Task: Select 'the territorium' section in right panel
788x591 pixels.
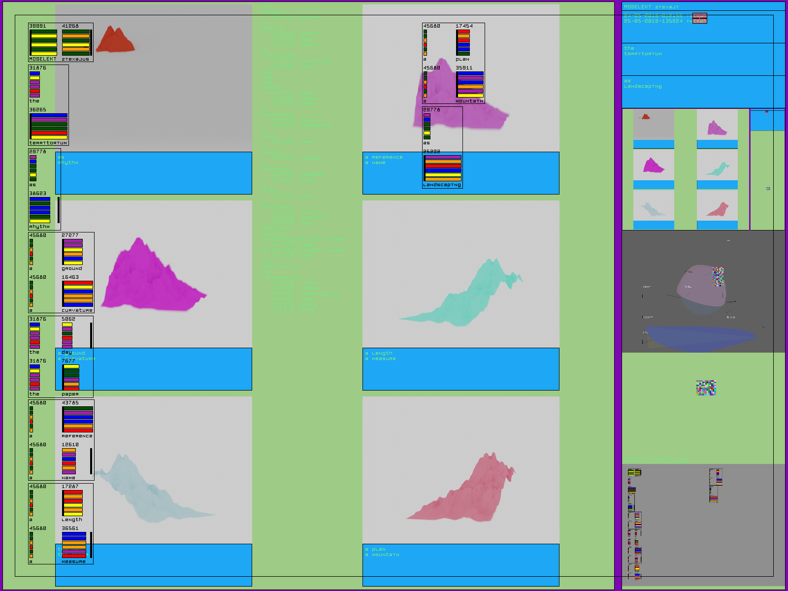Action: (703, 59)
